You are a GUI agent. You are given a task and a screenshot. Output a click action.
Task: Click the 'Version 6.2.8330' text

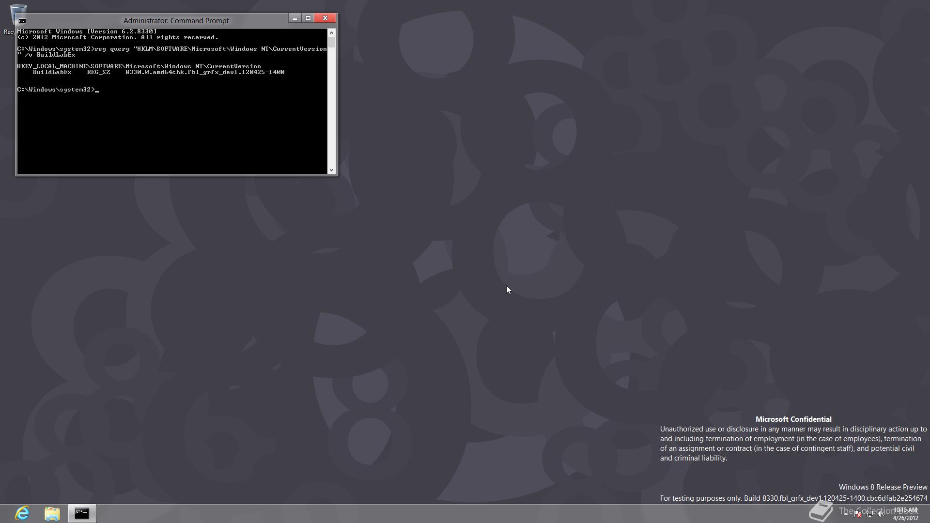pos(122,31)
